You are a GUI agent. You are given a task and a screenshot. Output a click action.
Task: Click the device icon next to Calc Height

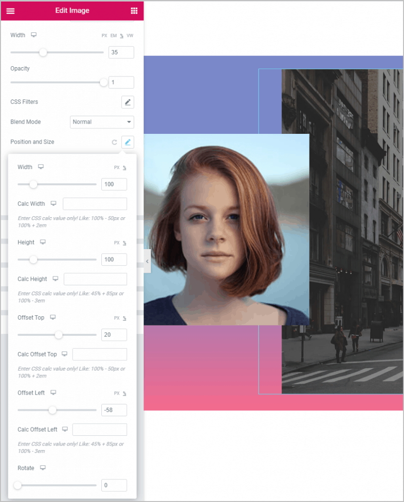55,278
